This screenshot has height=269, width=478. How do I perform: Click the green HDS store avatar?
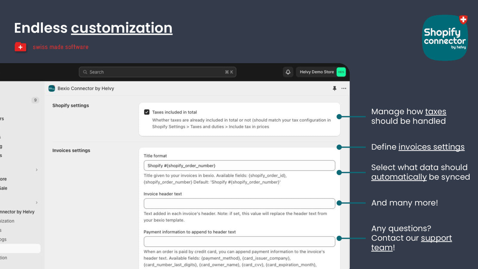coord(341,72)
